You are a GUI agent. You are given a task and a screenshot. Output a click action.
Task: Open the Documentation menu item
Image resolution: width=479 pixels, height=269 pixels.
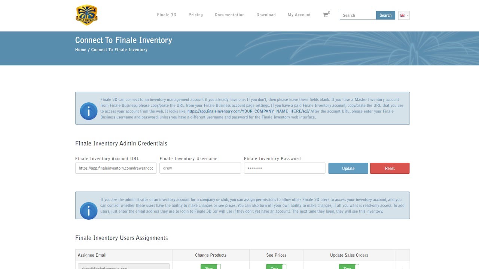point(230,15)
